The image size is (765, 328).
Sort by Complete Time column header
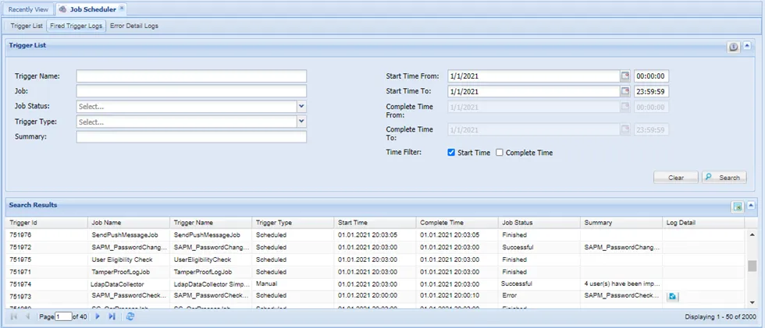[457, 223]
